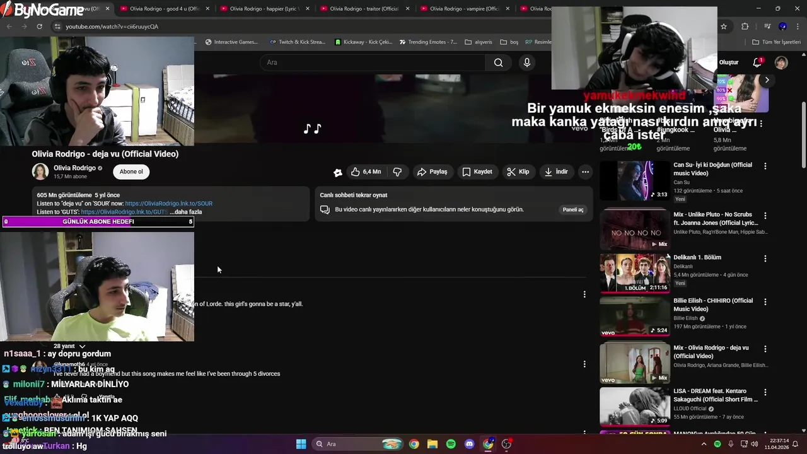The height and width of the screenshot is (454, 807).
Task: Start voice search with microphone icon
Action: pyautogui.click(x=527, y=62)
